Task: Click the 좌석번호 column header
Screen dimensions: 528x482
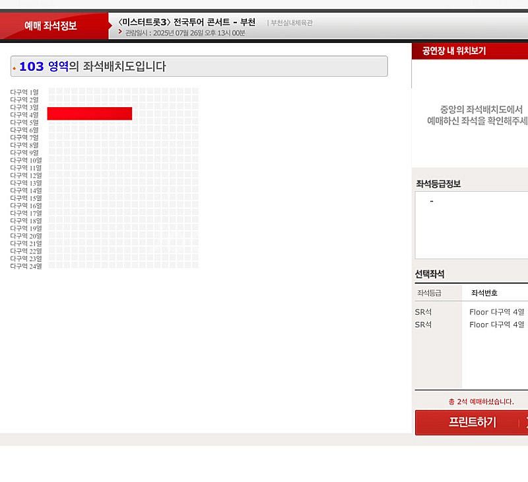Action: 484,293
